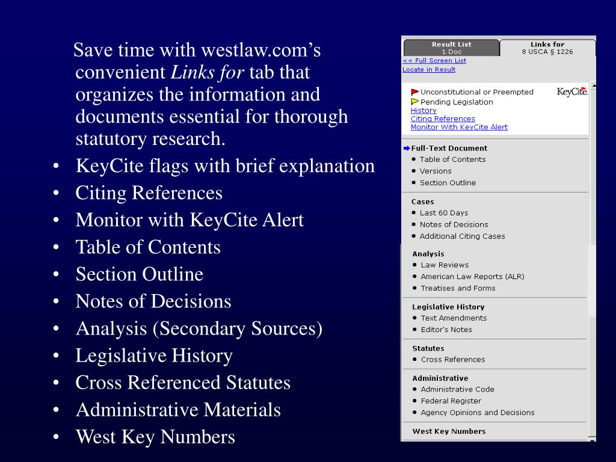Open Text Amendments

pyautogui.click(x=454, y=318)
